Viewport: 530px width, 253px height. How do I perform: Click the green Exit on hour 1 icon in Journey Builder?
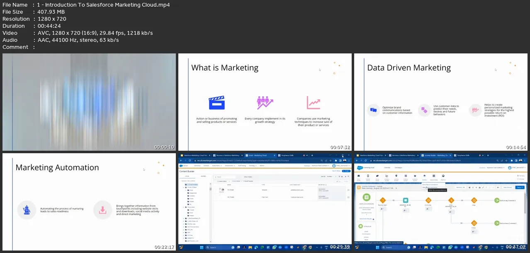pyautogui.click(x=497, y=223)
